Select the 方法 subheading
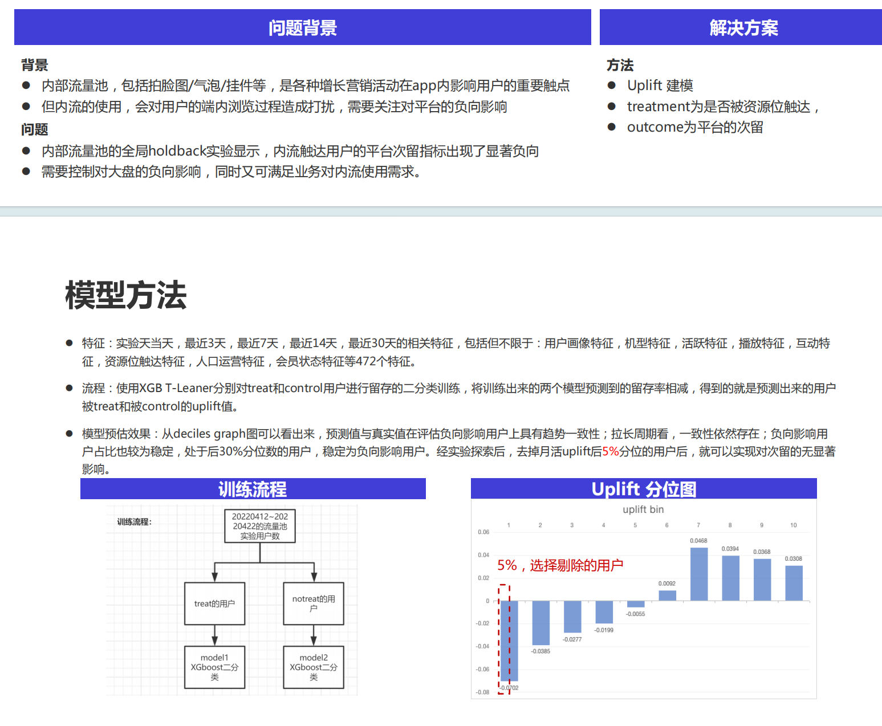The width and height of the screenshot is (882, 726). click(620, 65)
